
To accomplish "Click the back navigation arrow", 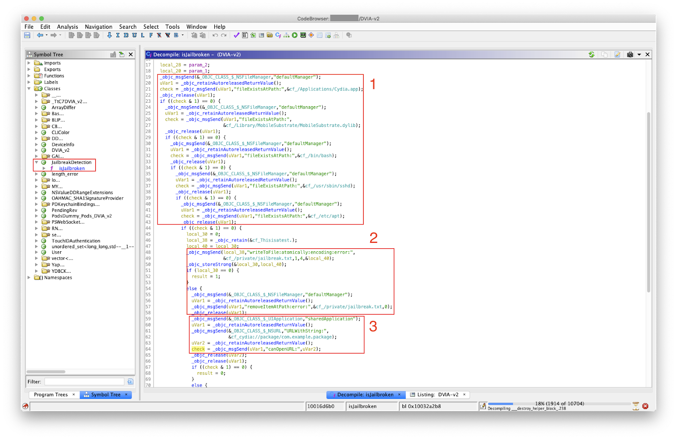I will point(40,35).
